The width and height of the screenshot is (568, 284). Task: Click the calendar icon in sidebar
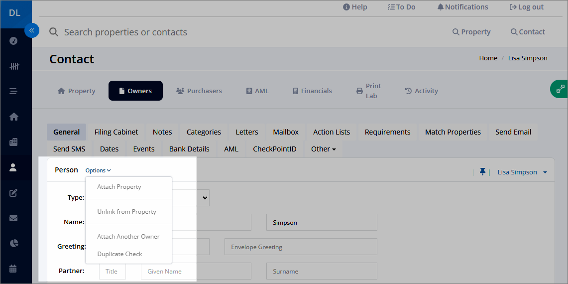13,269
